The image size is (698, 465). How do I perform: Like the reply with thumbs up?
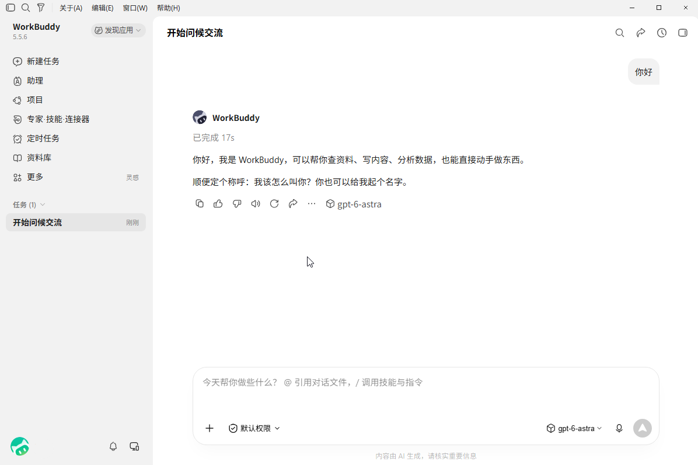[218, 203]
